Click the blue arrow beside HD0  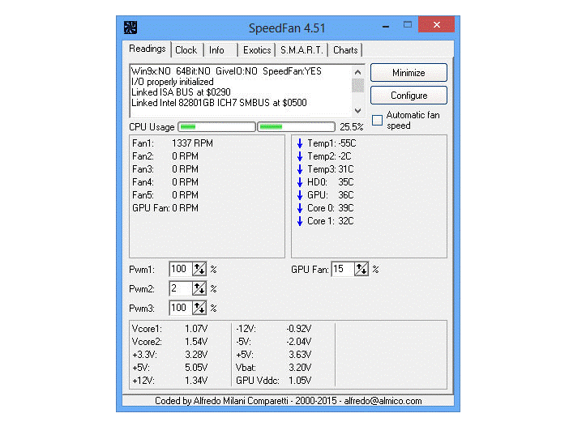tap(300, 182)
